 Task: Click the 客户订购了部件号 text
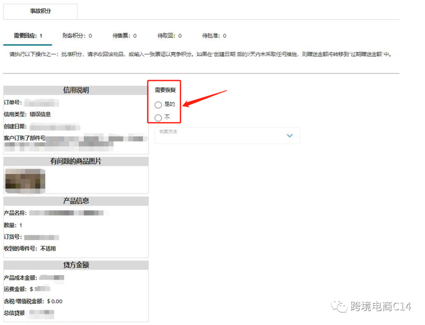point(24,138)
